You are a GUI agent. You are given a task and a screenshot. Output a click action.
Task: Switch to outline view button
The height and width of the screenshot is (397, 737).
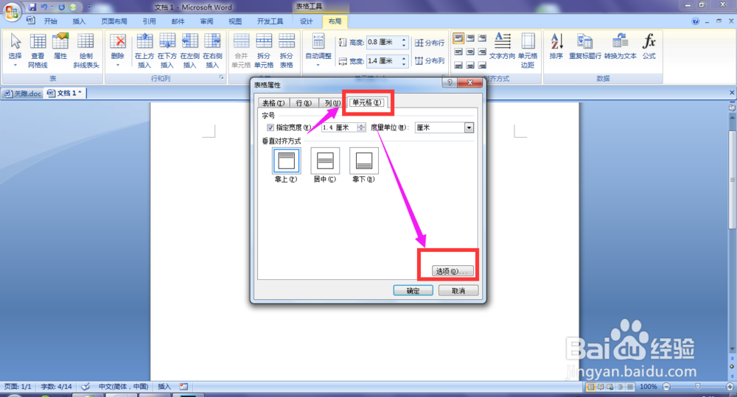pos(620,387)
